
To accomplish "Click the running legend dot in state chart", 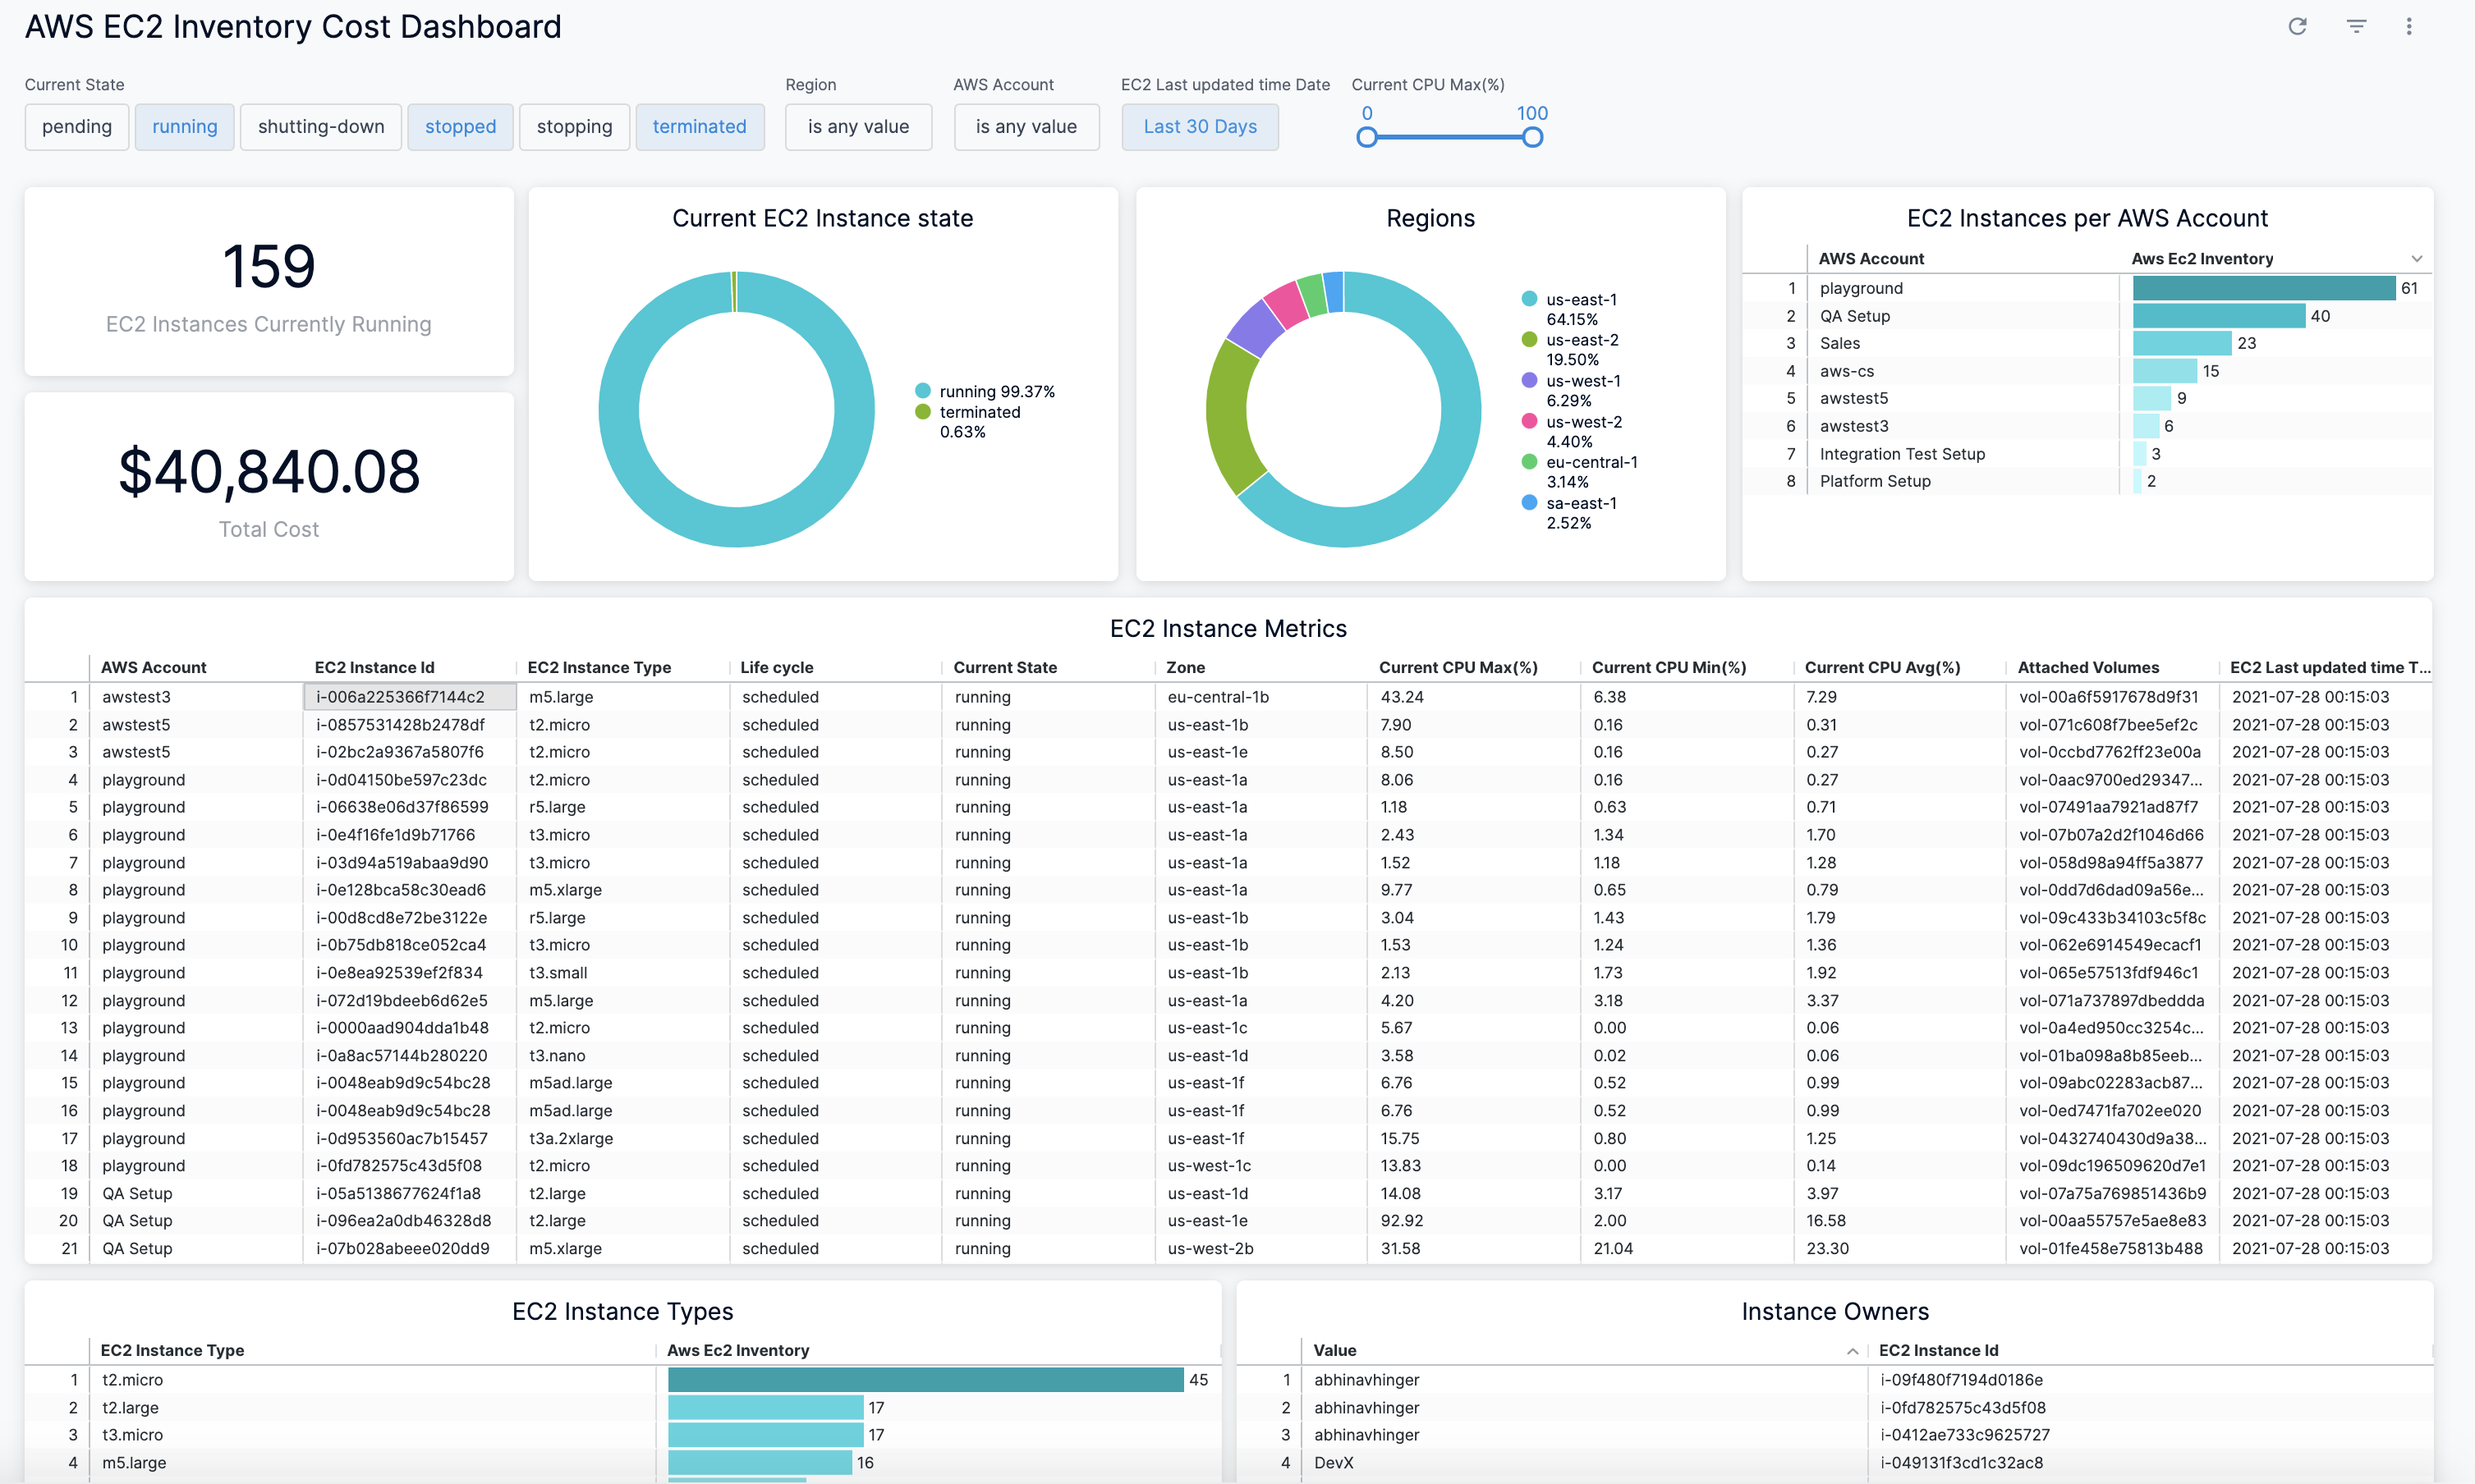I will click(x=922, y=391).
